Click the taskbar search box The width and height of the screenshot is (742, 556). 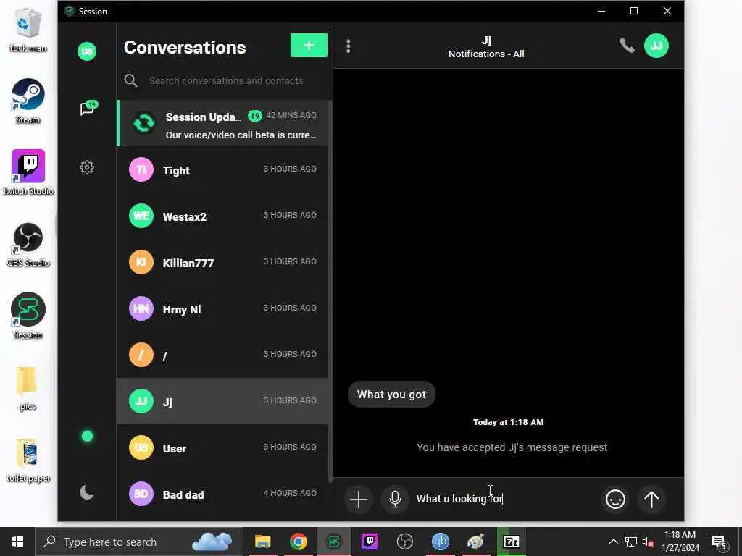[x=139, y=542]
